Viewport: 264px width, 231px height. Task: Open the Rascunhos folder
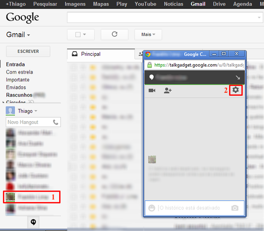(x=19, y=95)
